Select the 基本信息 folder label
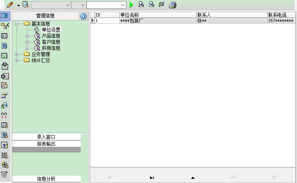This screenshot has width=297, height=183. click(x=41, y=24)
